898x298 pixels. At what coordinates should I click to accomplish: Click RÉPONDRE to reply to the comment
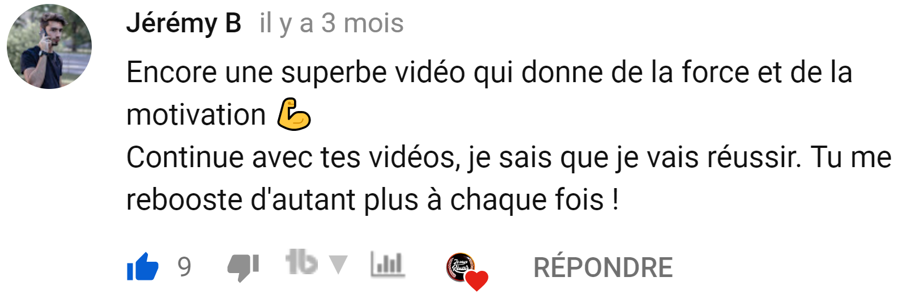coord(603,267)
